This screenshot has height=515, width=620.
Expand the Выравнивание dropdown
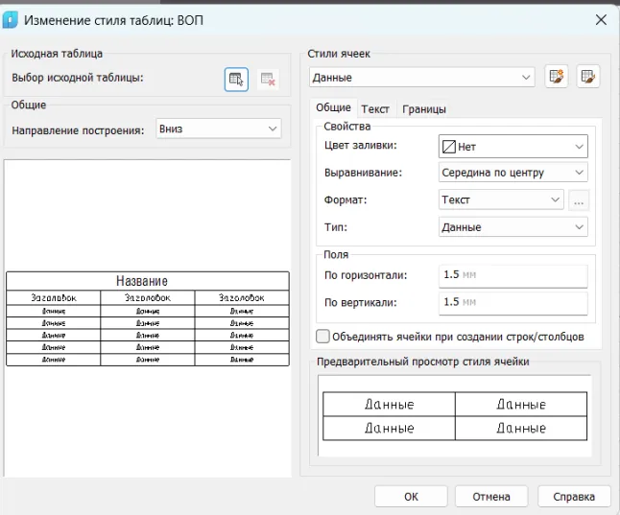click(513, 173)
